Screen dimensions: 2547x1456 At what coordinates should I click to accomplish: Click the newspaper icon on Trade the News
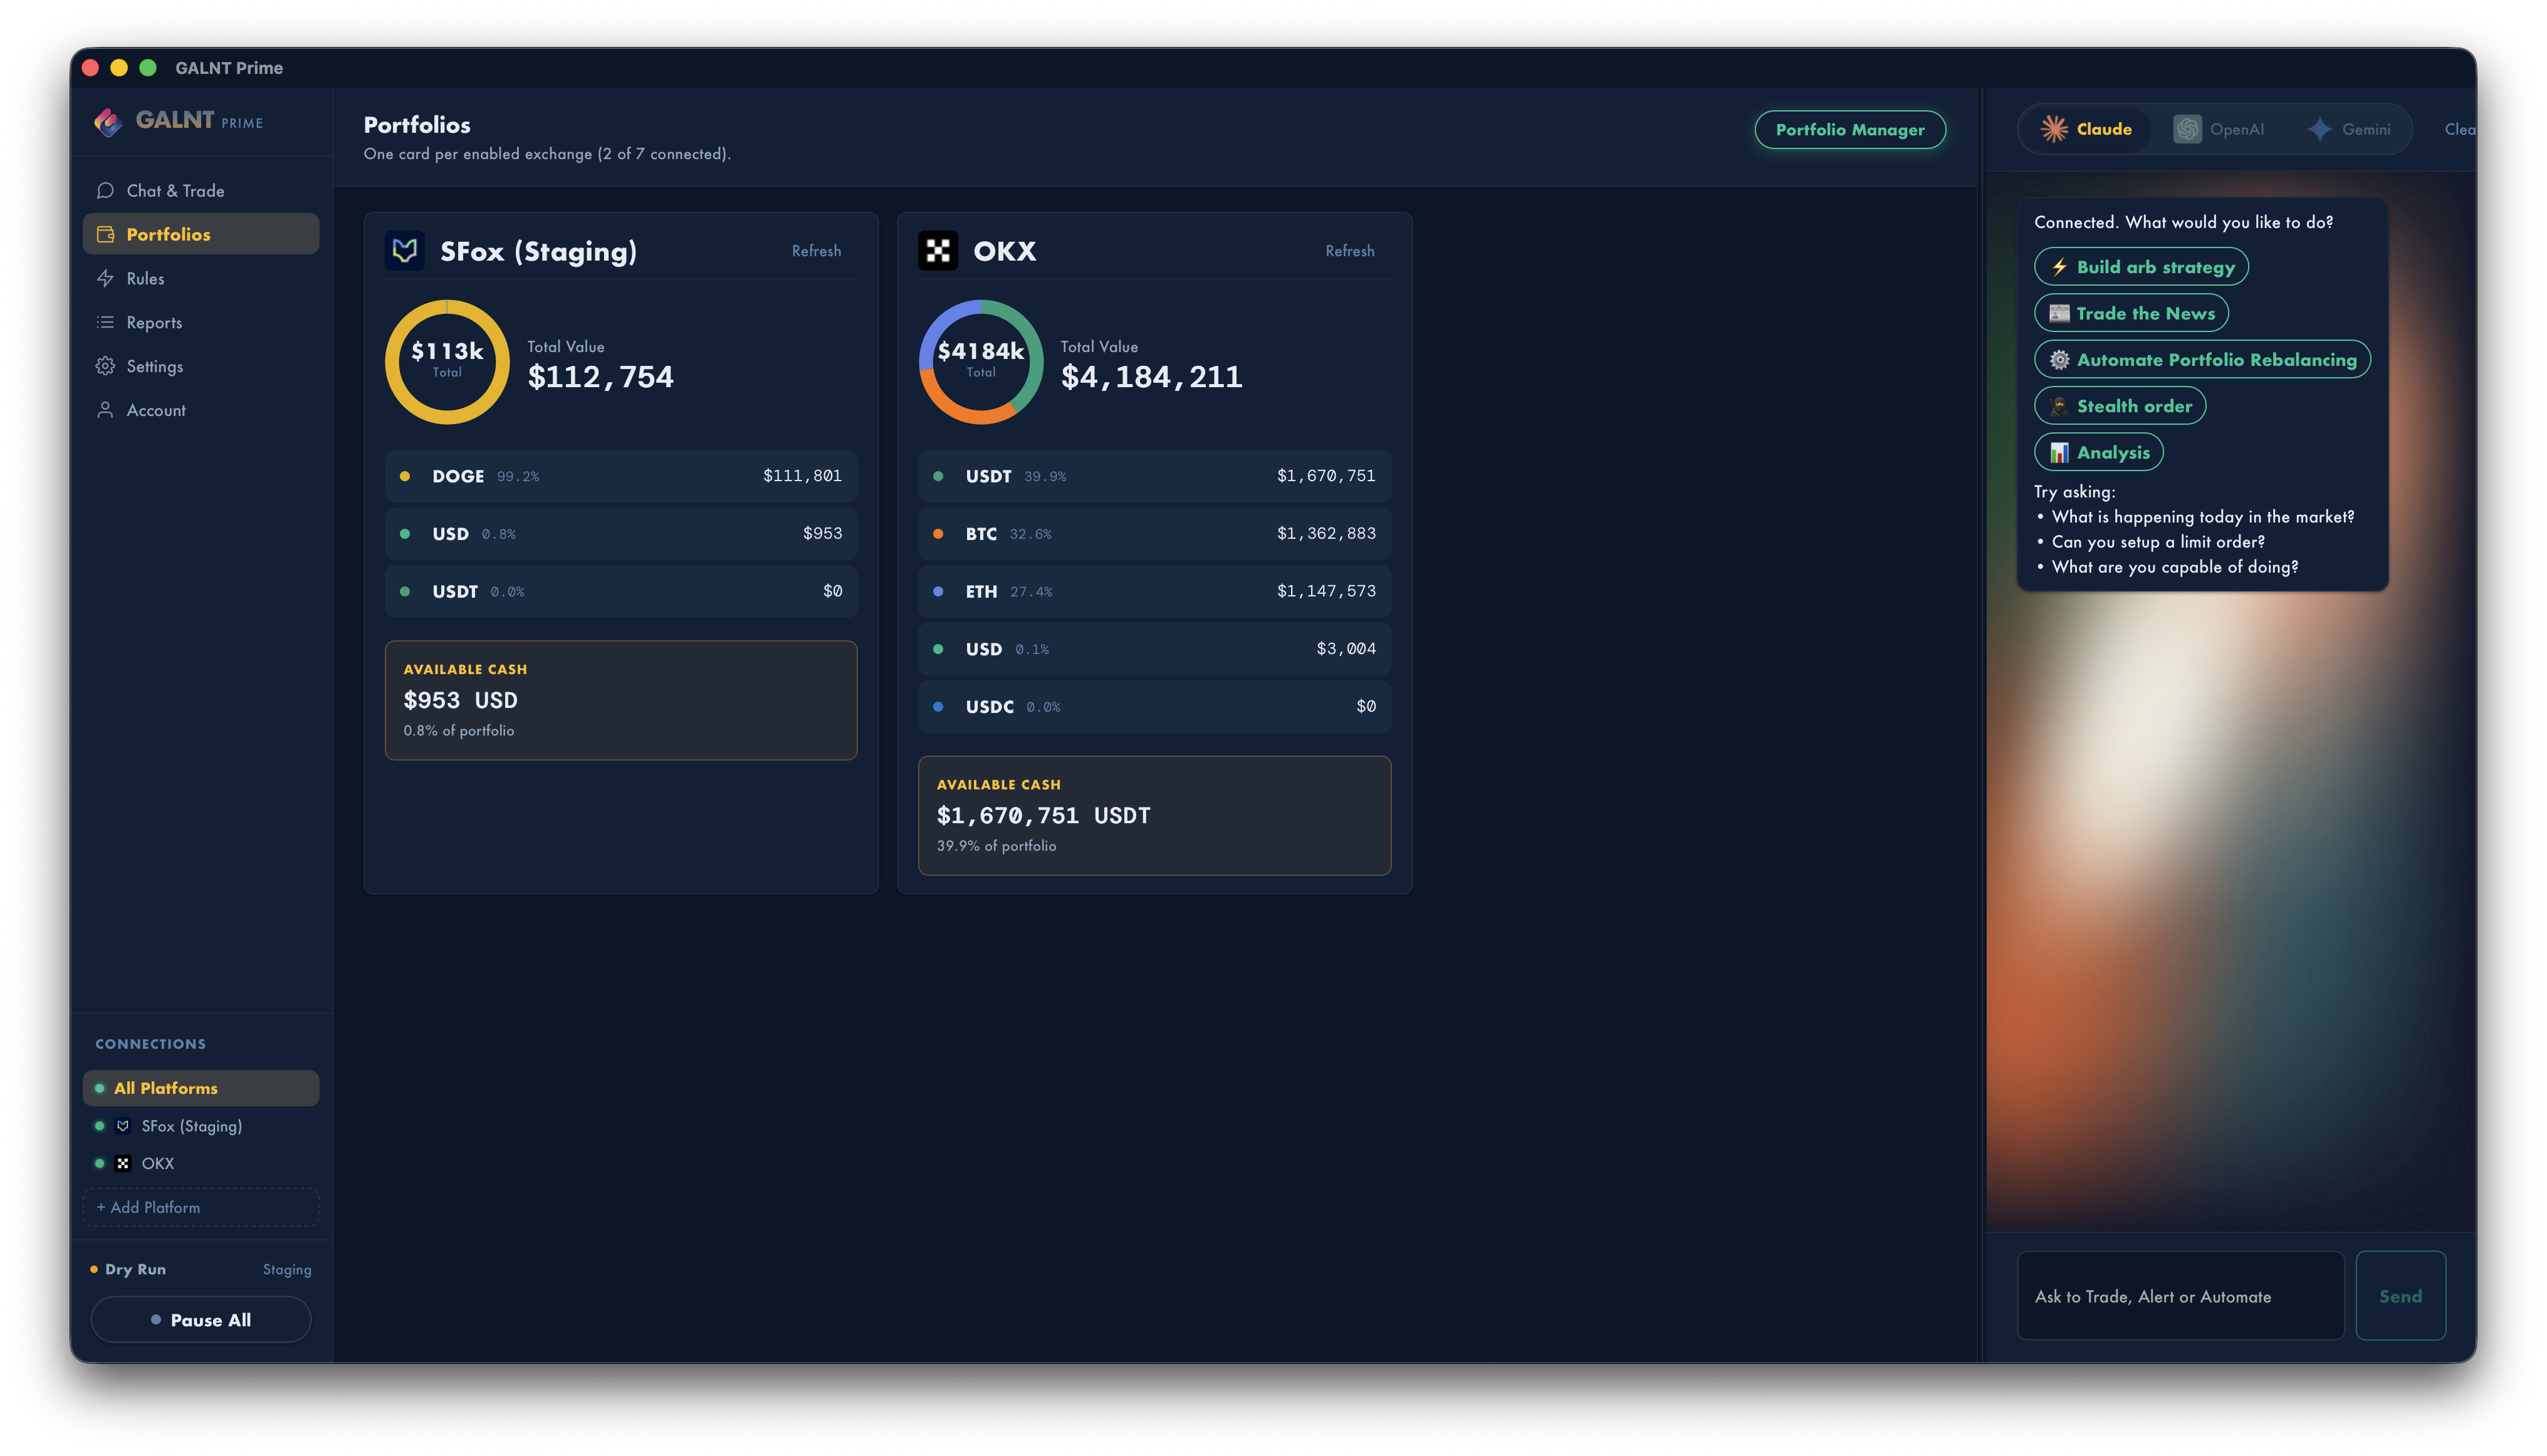2059,313
